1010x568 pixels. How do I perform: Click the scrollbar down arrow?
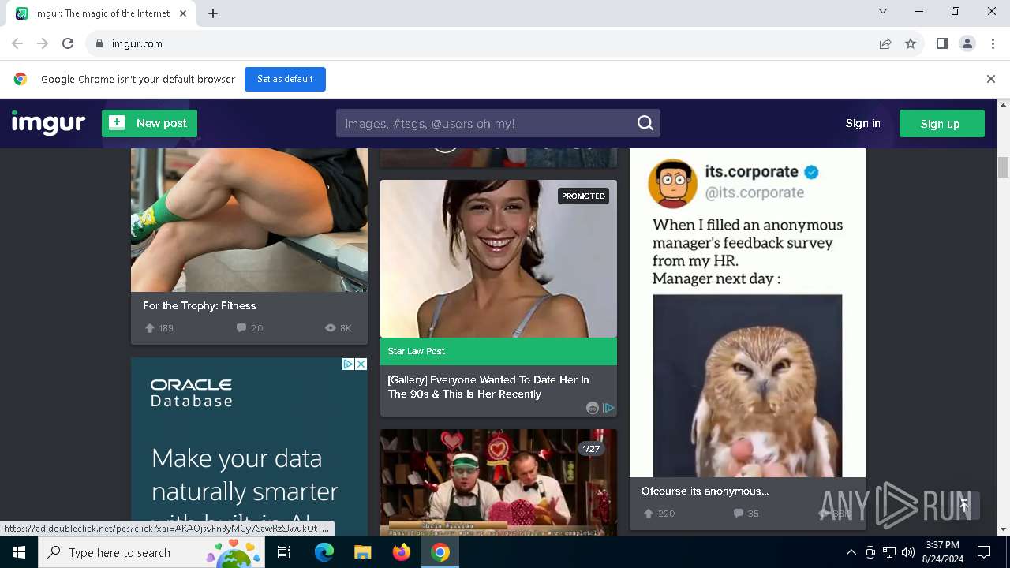point(1003,529)
